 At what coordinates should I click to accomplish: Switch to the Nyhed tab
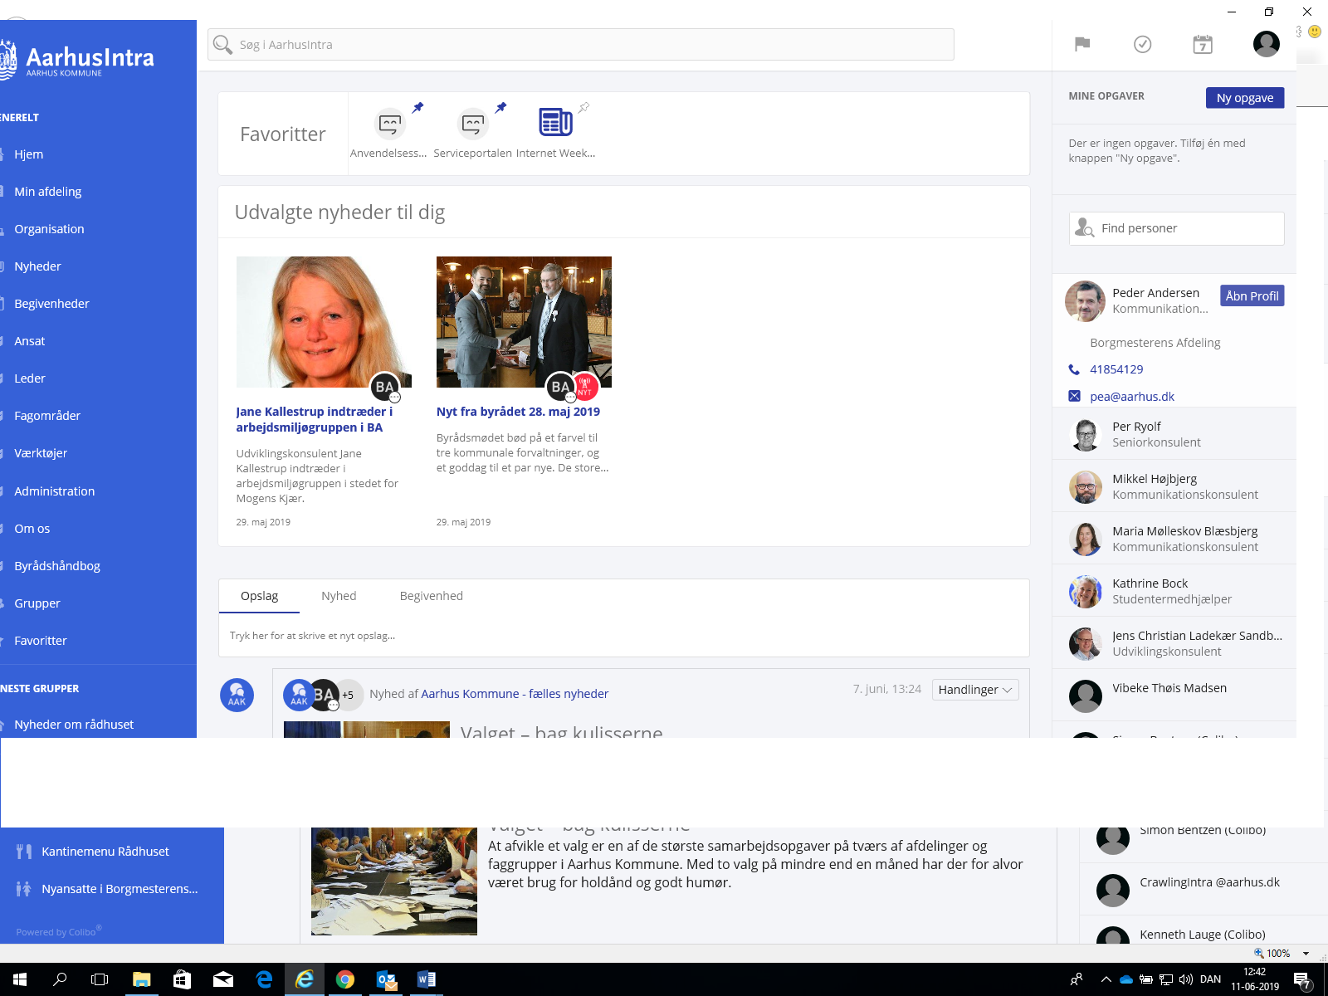(339, 596)
